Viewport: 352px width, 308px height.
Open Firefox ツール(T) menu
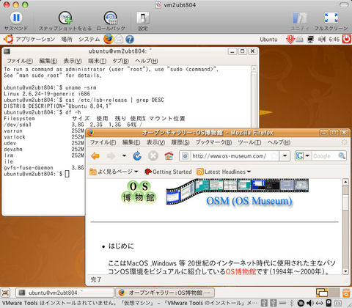(249, 142)
